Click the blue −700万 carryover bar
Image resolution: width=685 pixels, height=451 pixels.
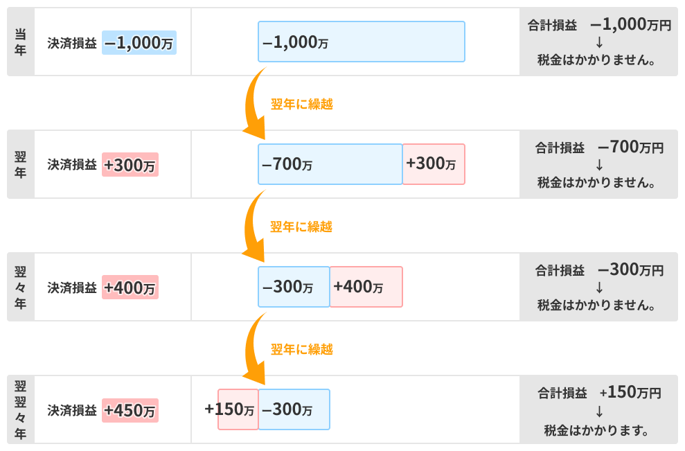[x=330, y=164]
